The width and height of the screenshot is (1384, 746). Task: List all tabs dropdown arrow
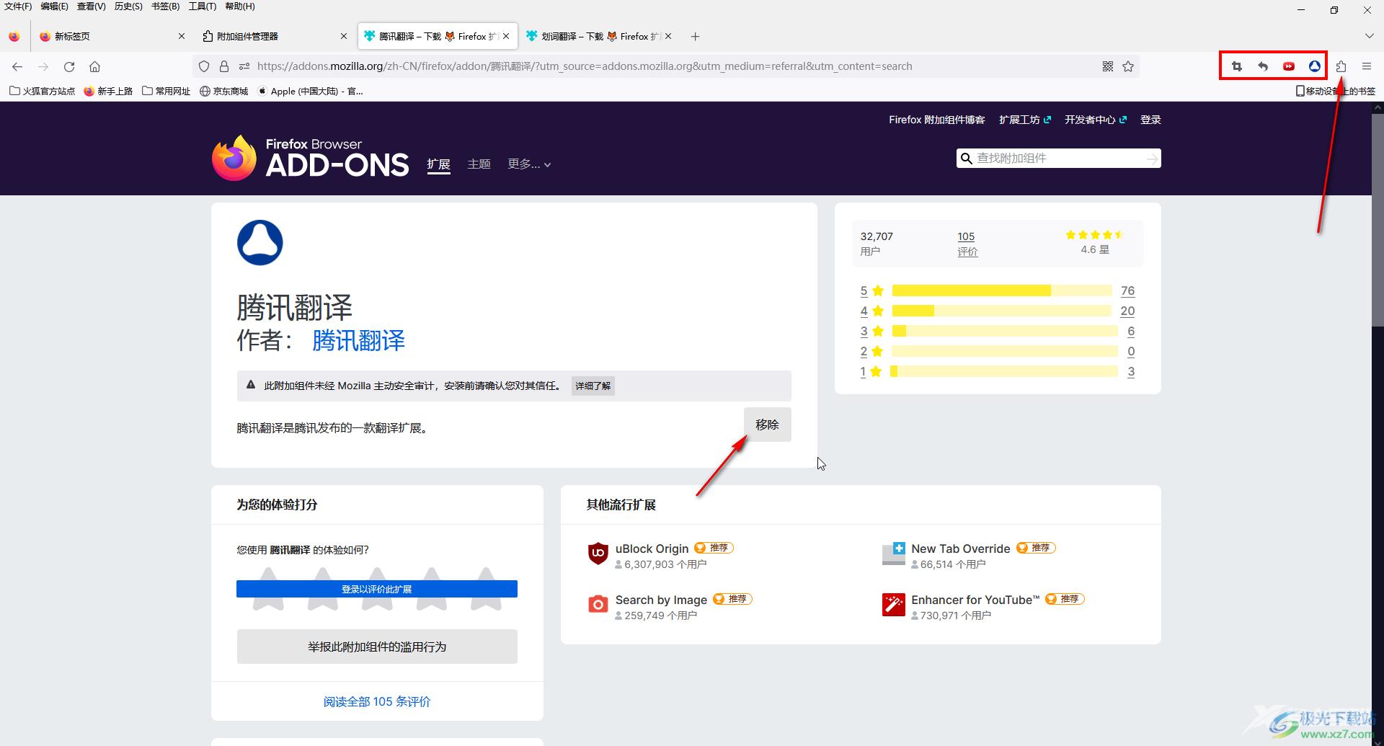click(1369, 36)
